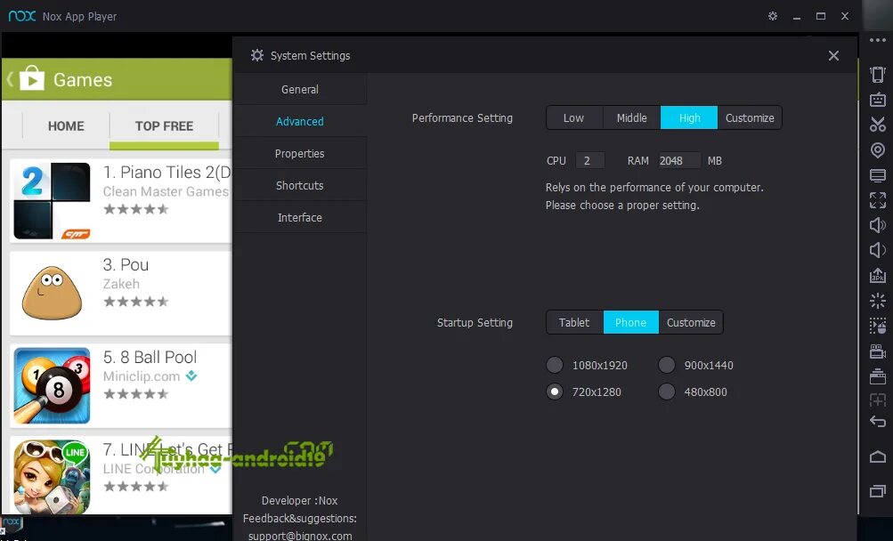Open the General settings tab
Image resolution: width=893 pixels, height=541 pixels.
(299, 89)
